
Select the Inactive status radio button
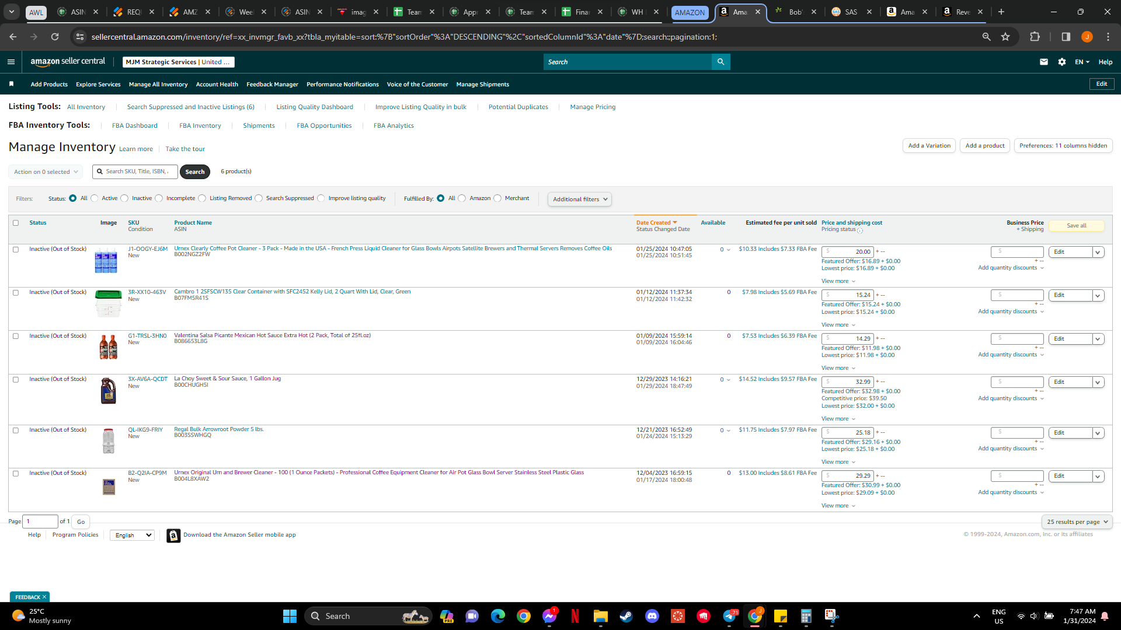(x=124, y=198)
